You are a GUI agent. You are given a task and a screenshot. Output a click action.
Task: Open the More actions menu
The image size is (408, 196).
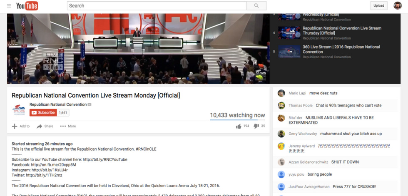pos(68,127)
